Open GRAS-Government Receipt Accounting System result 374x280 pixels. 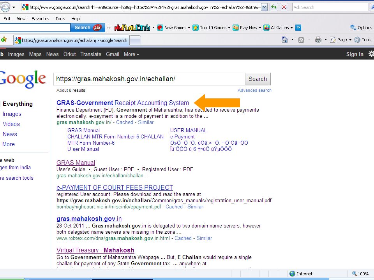123,103
